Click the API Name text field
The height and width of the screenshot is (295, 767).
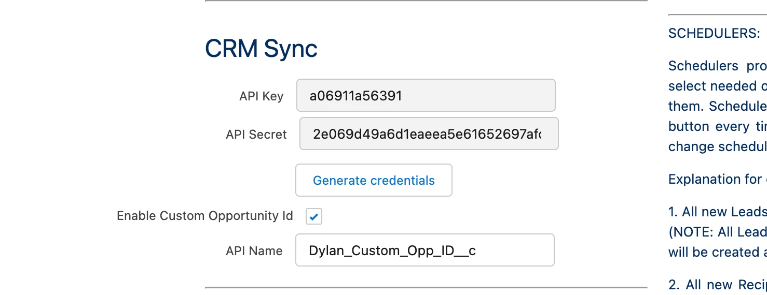424,250
